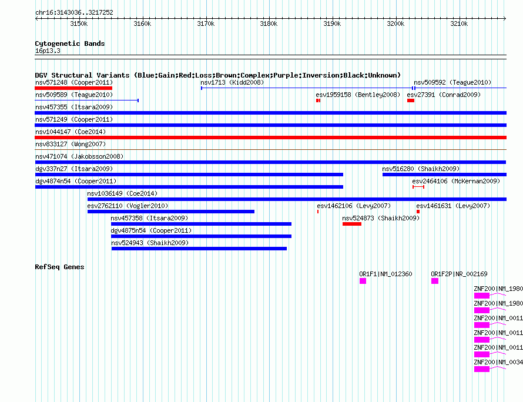The width and height of the screenshot is (523, 402).
Task: Select the 3210k ruler tick label
Action: pyautogui.click(x=459, y=24)
